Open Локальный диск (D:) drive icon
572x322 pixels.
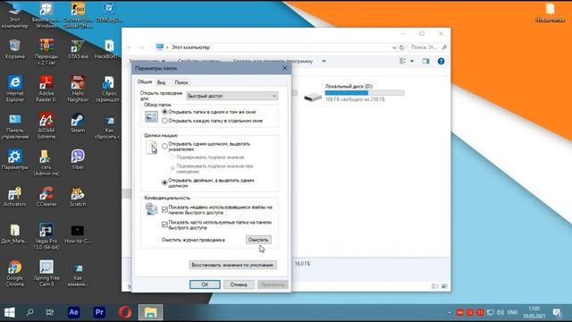pyautogui.click(x=313, y=97)
